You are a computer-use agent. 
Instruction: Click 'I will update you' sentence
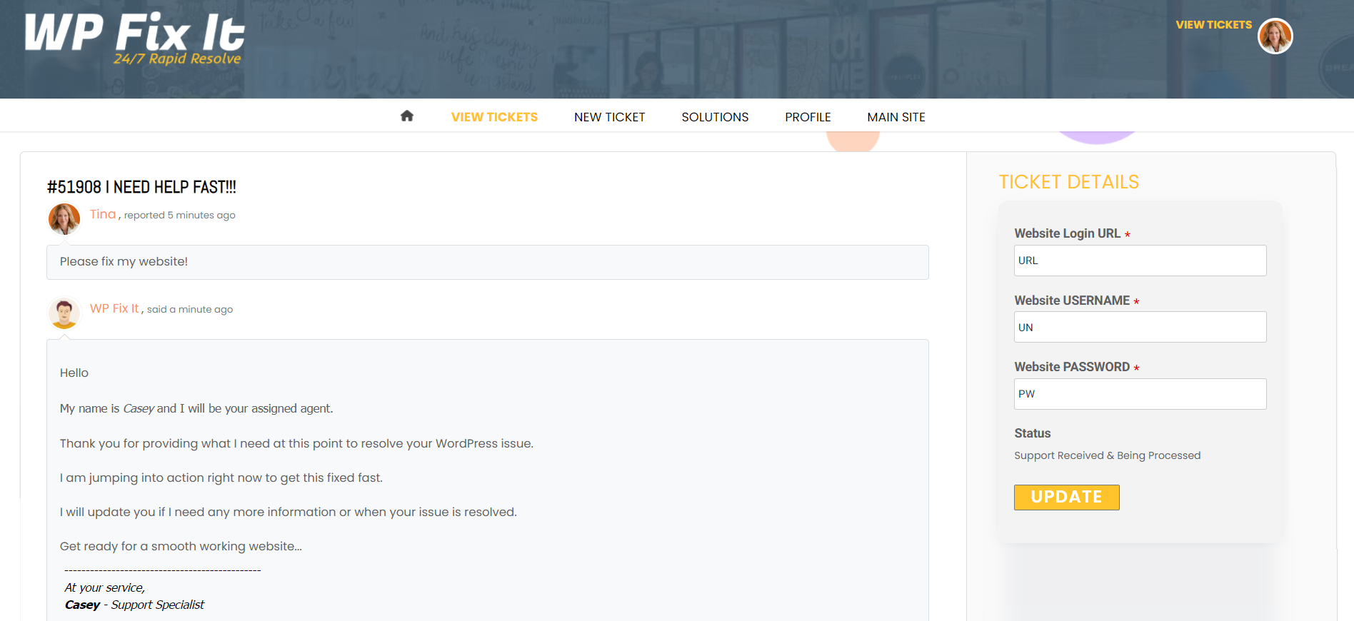(x=289, y=512)
